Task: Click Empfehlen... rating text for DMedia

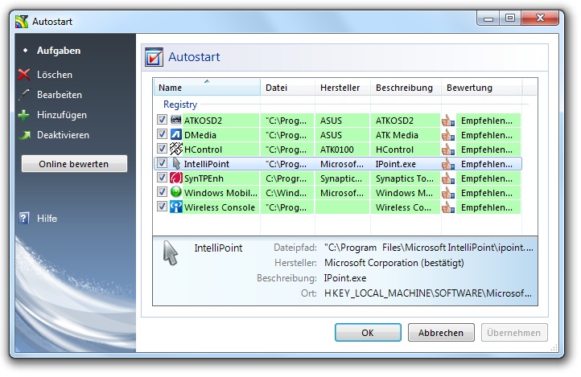Action: pyautogui.click(x=487, y=135)
